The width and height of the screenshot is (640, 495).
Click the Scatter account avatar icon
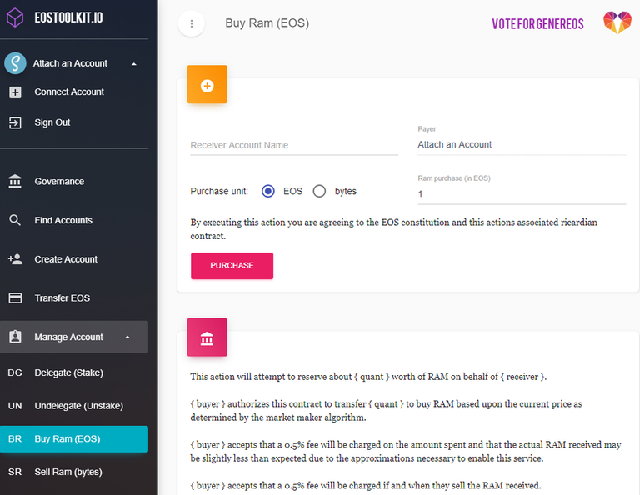point(15,63)
